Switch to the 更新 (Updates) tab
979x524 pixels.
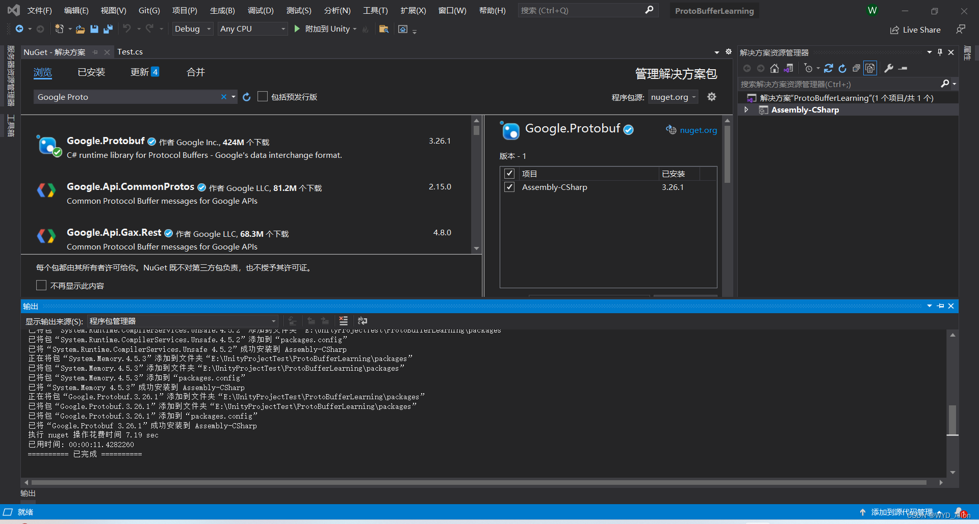(x=145, y=72)
